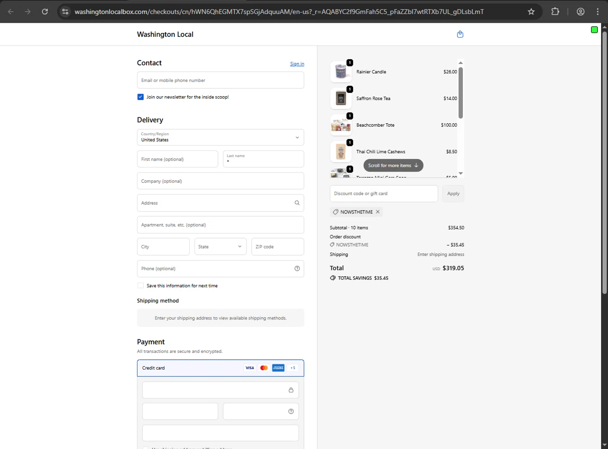
Task: Check Save this information for next time
Action: (x=140, y=286)
